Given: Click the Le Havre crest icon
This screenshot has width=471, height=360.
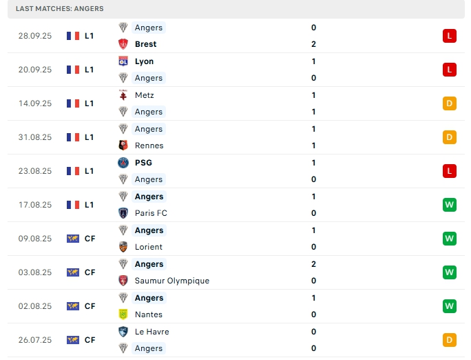Looking at the screenshot, I should pos(123,332).
